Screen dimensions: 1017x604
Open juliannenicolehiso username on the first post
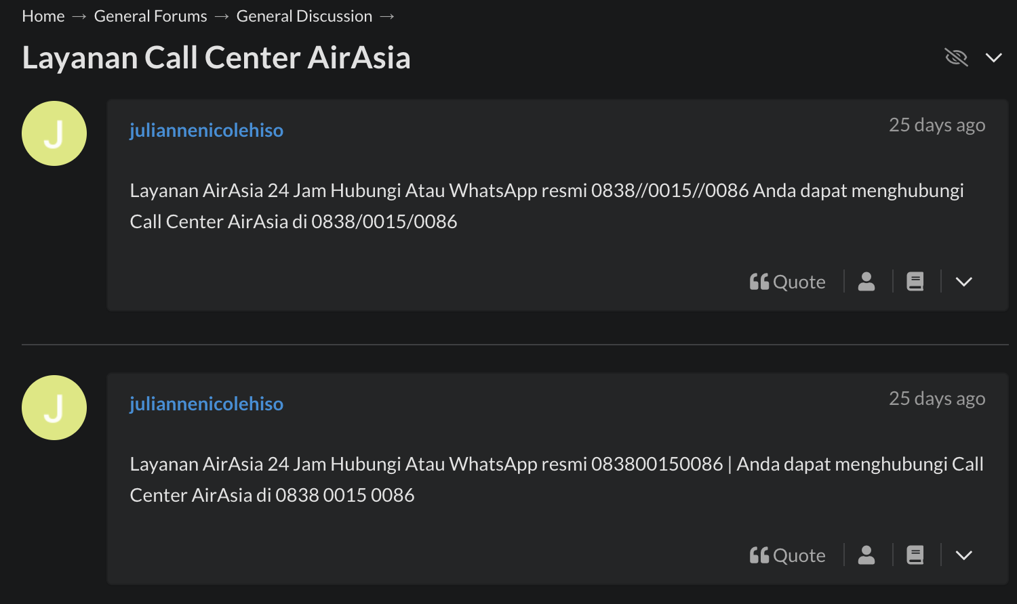[207, 130]
